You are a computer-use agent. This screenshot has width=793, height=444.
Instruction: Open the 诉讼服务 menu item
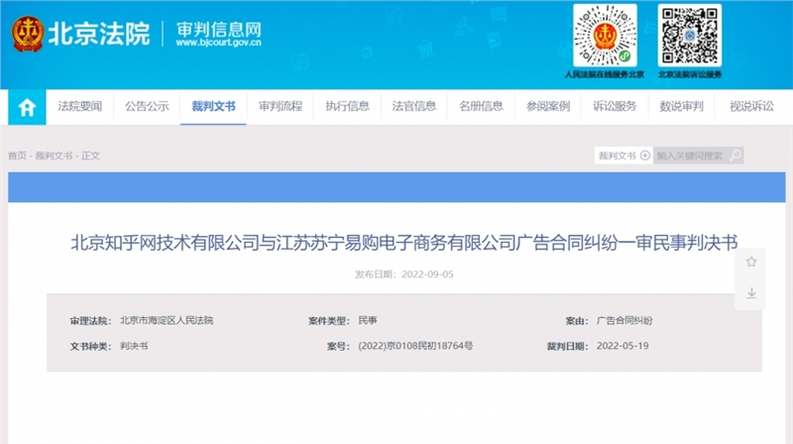615,107
